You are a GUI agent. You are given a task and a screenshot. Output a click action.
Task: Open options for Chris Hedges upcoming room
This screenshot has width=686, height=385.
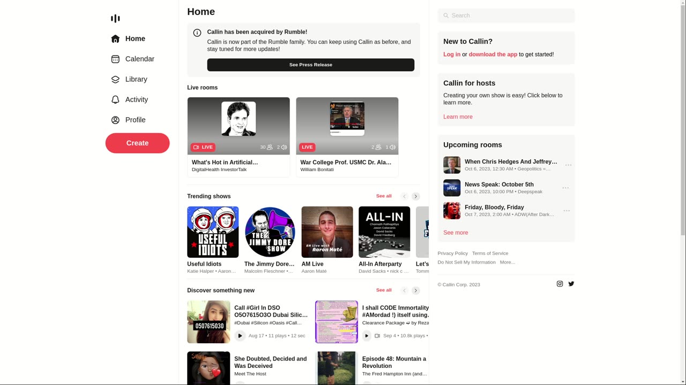[x=569, y=165]
